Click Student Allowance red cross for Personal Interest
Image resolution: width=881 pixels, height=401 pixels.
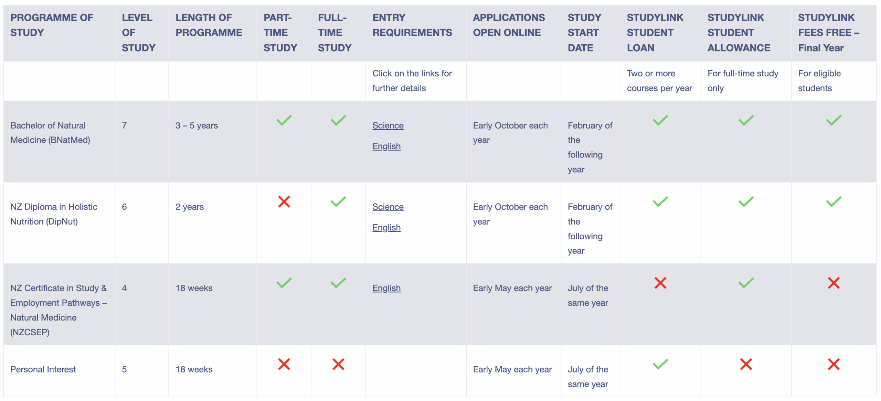tap(746, 364)
